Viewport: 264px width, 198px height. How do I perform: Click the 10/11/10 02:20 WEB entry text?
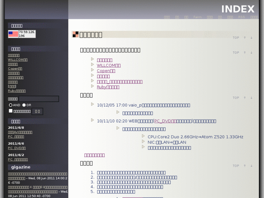[157, 121]
